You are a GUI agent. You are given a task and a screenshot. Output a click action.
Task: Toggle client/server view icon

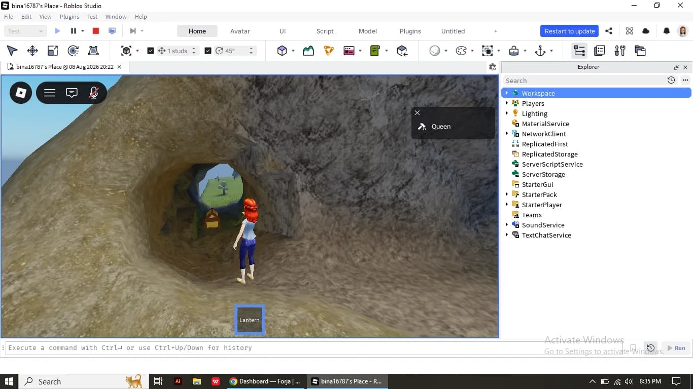[x=112, y=31]
